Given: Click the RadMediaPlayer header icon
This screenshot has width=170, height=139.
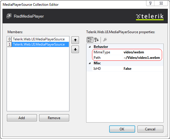Looking at the screenshot, I should (9, 16).
